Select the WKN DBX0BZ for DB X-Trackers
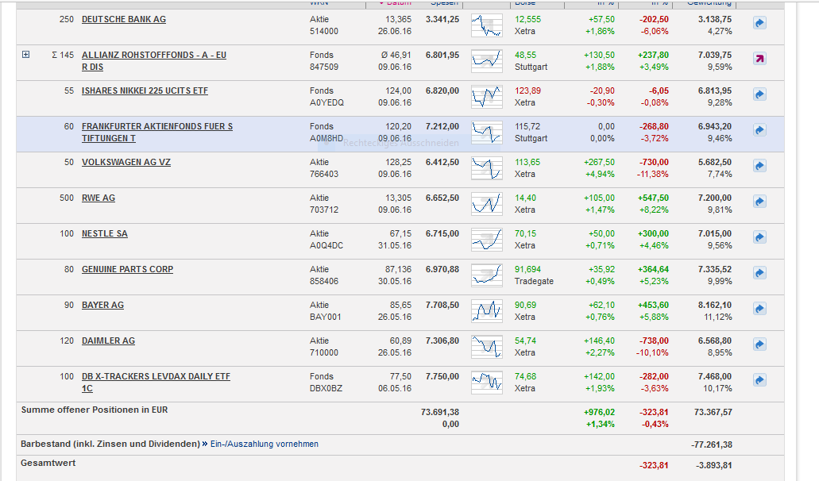The image size is (819, 481). click(326, 389)
